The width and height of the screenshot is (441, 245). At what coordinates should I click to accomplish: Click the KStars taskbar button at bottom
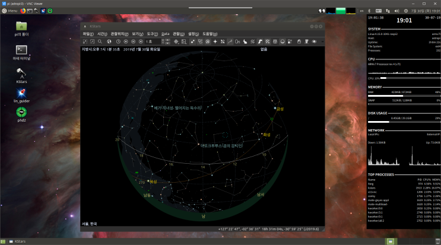[x=17, y=241]
